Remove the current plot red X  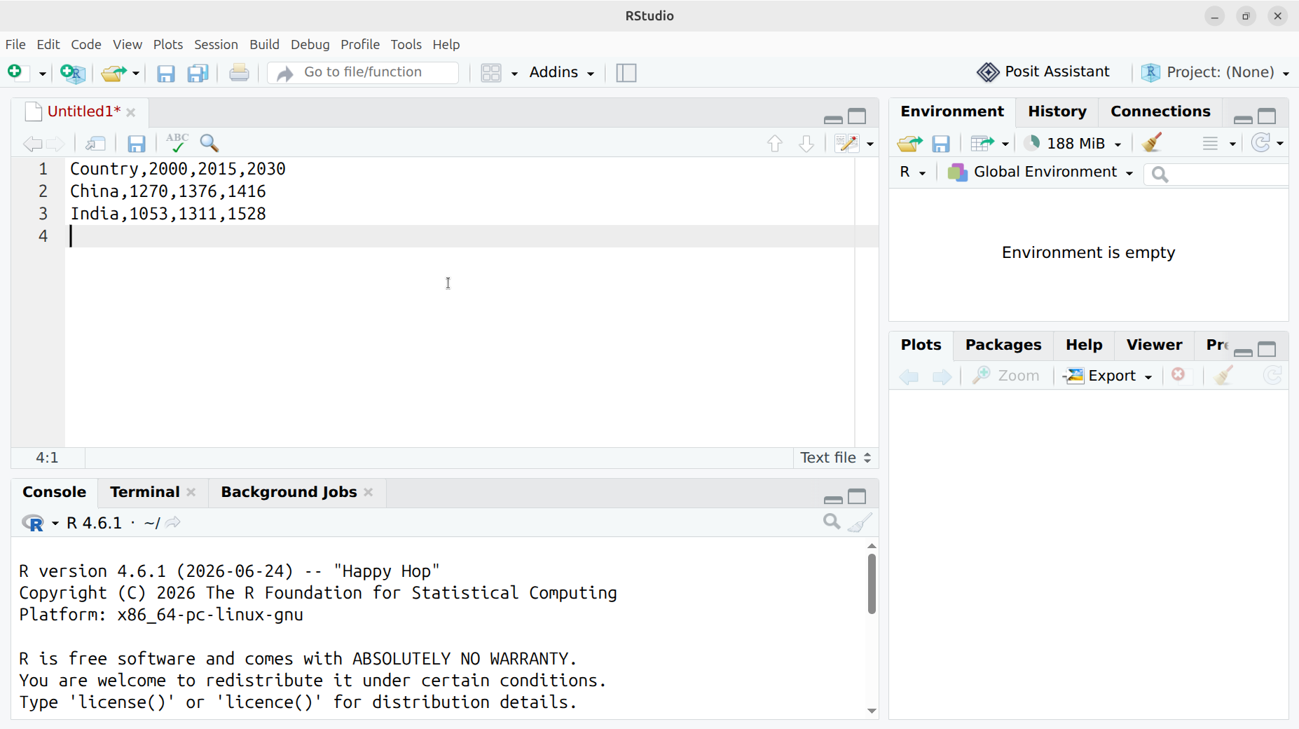click(x=1179, y=375)
